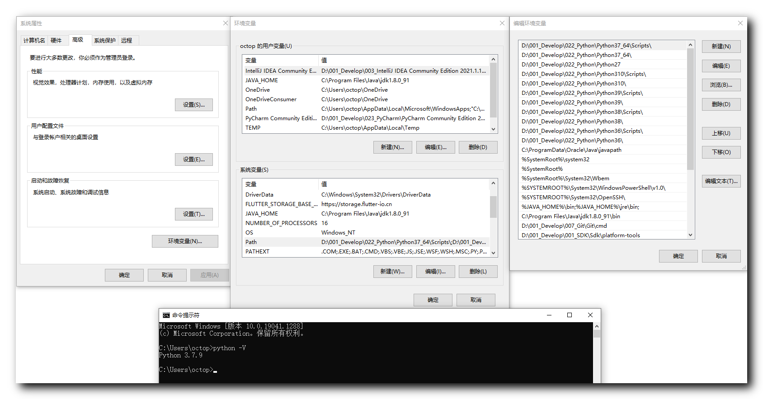The height and width of the screenshot is (399, 763).
Task: Click 编辑(E) in the path editor dialog
Action: 721,66
